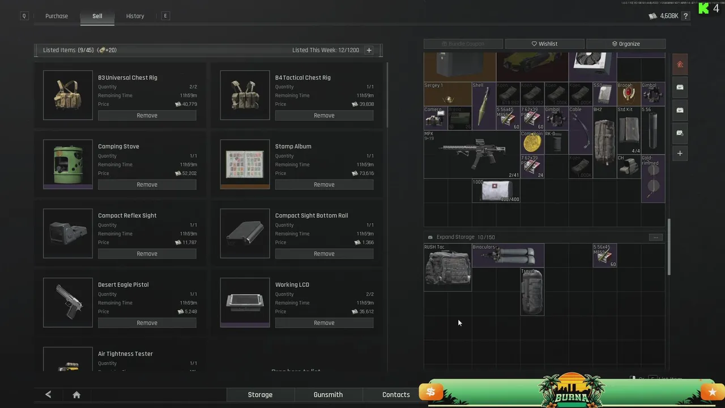Select the Std Kit 4/4 item
The image size is (725, 408).
628,130
